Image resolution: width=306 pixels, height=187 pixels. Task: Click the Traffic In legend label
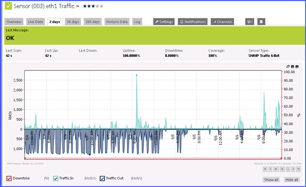pos(67,178)
